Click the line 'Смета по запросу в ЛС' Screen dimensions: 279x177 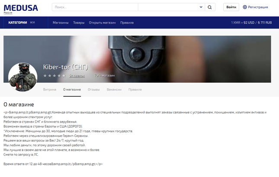21,155
